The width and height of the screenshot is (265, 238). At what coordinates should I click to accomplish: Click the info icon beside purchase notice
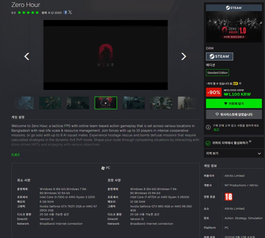click(x=208, y=127)
